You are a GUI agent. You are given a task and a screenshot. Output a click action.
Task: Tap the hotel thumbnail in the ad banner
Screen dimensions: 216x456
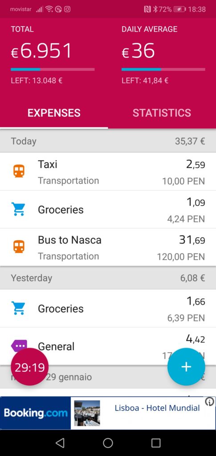pyautogui.click(x=87, y=413)
